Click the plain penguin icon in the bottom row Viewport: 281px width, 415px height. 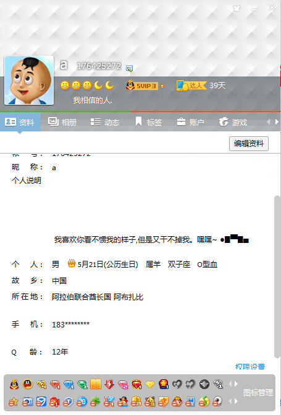(122, 402)
